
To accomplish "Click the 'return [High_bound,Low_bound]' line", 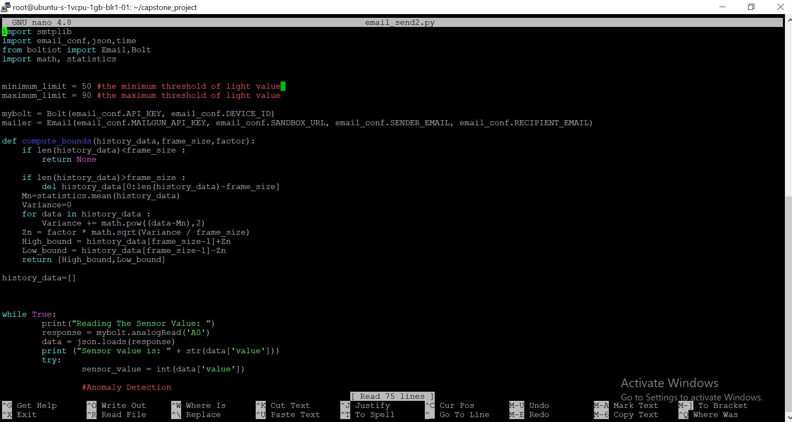I will pyautogui.click(x=93, y=260).
